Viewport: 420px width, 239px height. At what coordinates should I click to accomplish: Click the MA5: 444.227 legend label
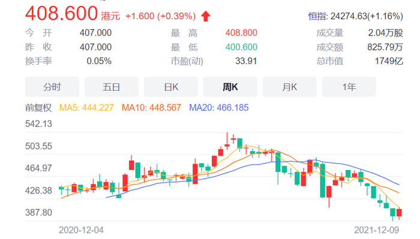pyautogui.click(x=86, y=108)
